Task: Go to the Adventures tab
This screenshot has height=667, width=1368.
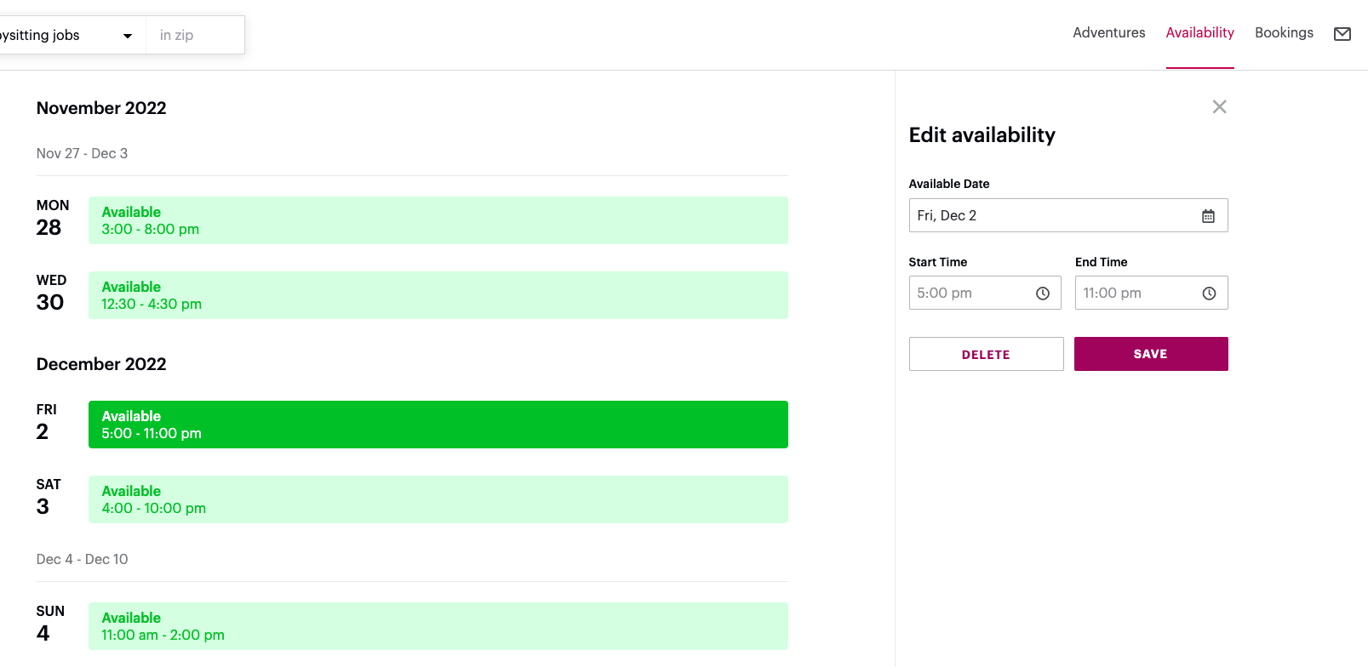Action: (1108, 32)
